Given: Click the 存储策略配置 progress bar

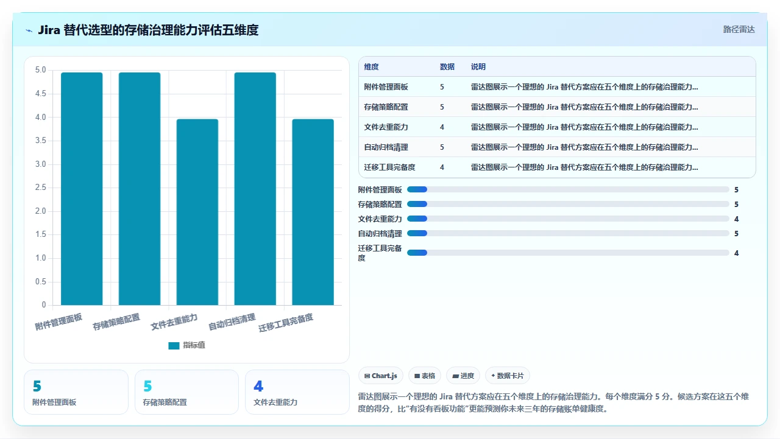Looking at the screenshot, I should 568,204.
